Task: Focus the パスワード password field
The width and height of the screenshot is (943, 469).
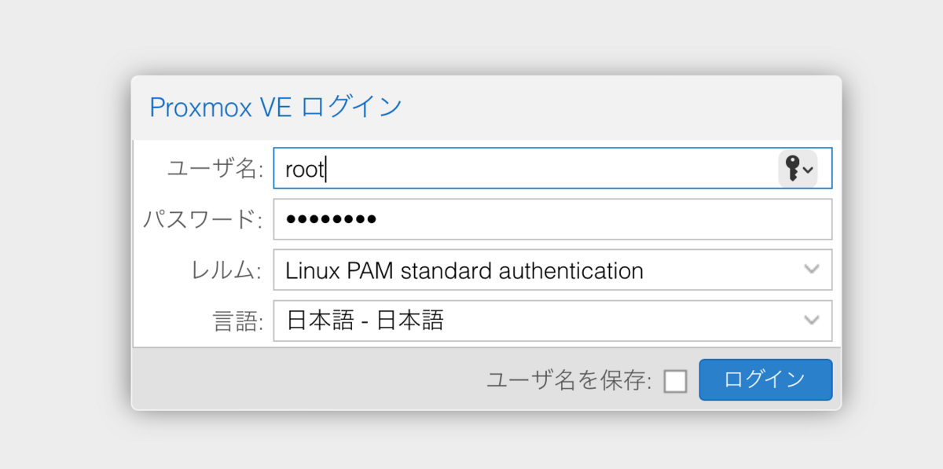Action: pos(552,219)
